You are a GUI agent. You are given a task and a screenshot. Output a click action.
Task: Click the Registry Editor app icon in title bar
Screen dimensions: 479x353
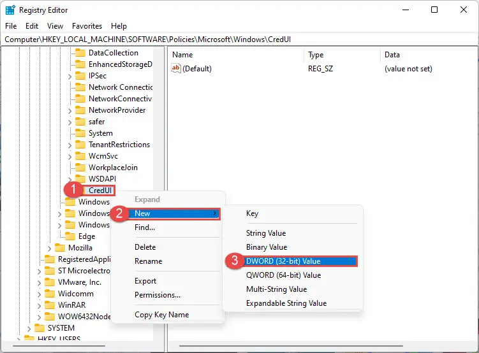(10, 10)
